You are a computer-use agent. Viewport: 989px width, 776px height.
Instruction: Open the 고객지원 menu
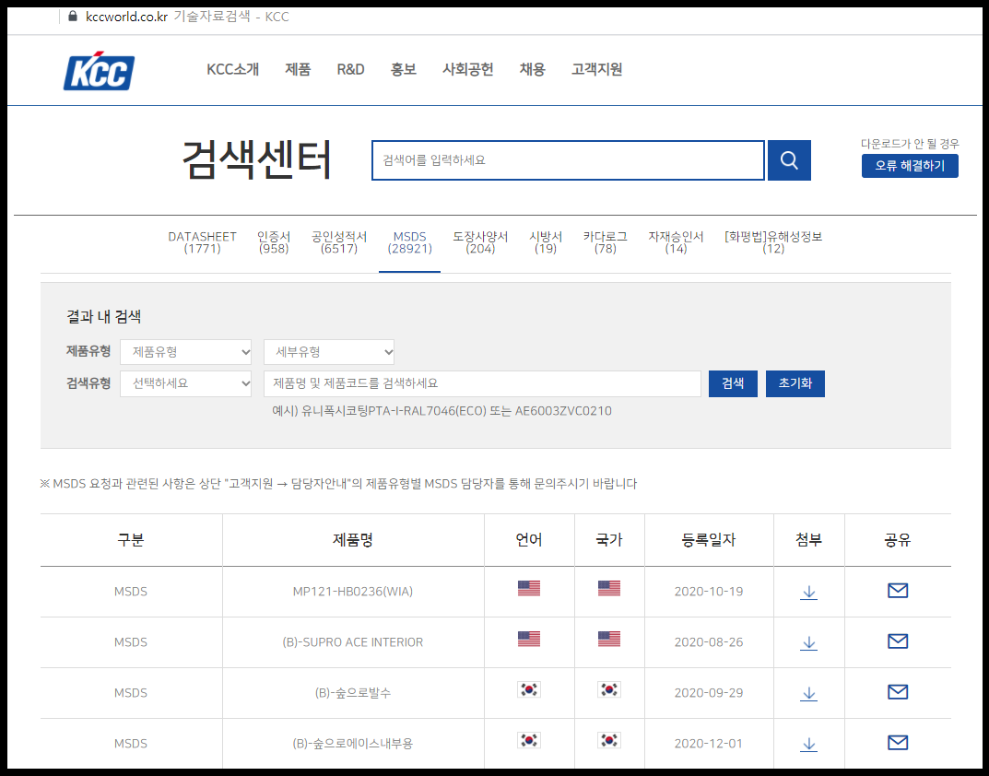pyautogui.click(x=596, y=69)
